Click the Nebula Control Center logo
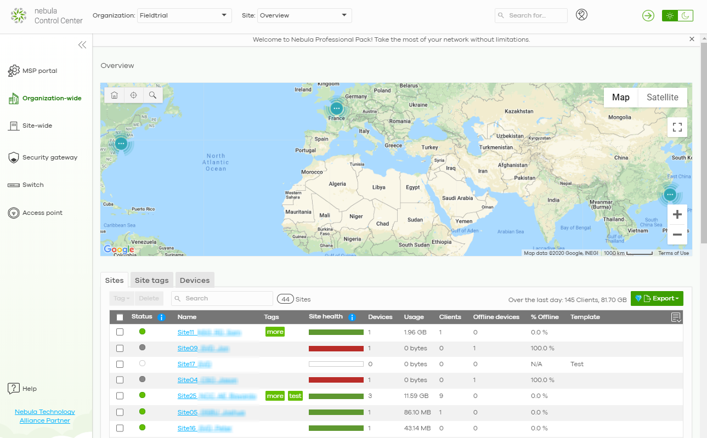707x438 pixels. 47,16
